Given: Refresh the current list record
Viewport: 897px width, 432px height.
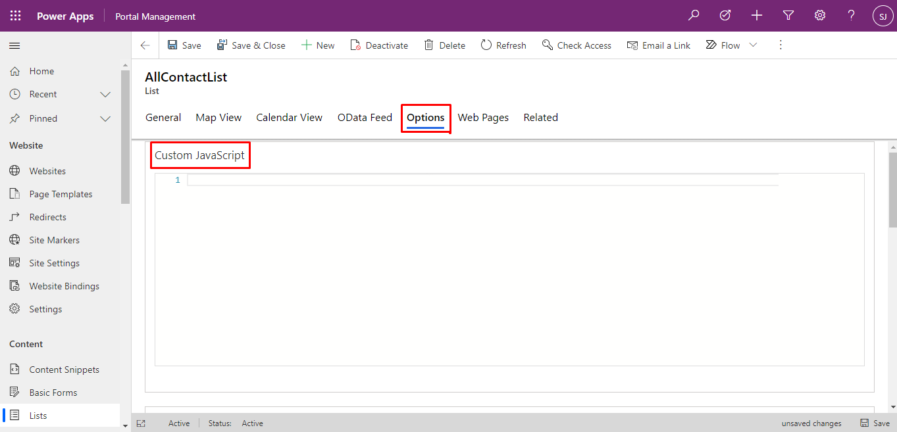Looking at the screenshot, I should pyautogui.click(x=503, y=45).
